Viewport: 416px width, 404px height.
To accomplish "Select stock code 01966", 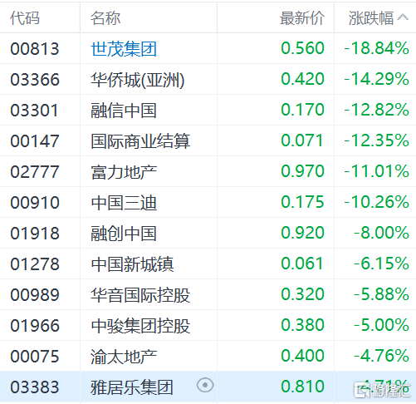I will click(x=35, y=326).
